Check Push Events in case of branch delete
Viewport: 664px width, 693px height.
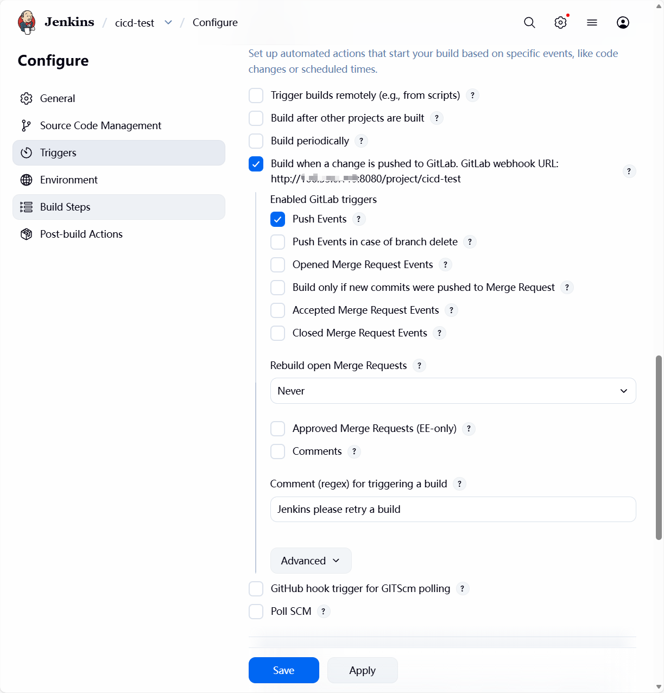pos(277,242)
